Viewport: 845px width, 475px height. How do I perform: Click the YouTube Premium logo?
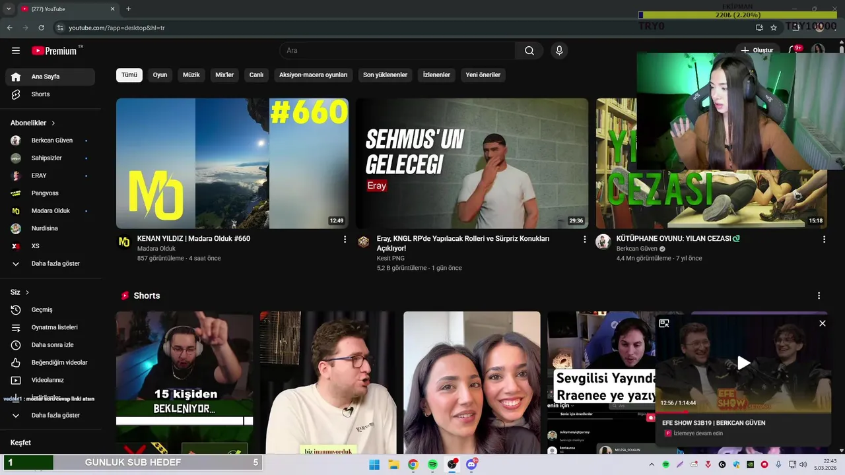click(54, 51)
